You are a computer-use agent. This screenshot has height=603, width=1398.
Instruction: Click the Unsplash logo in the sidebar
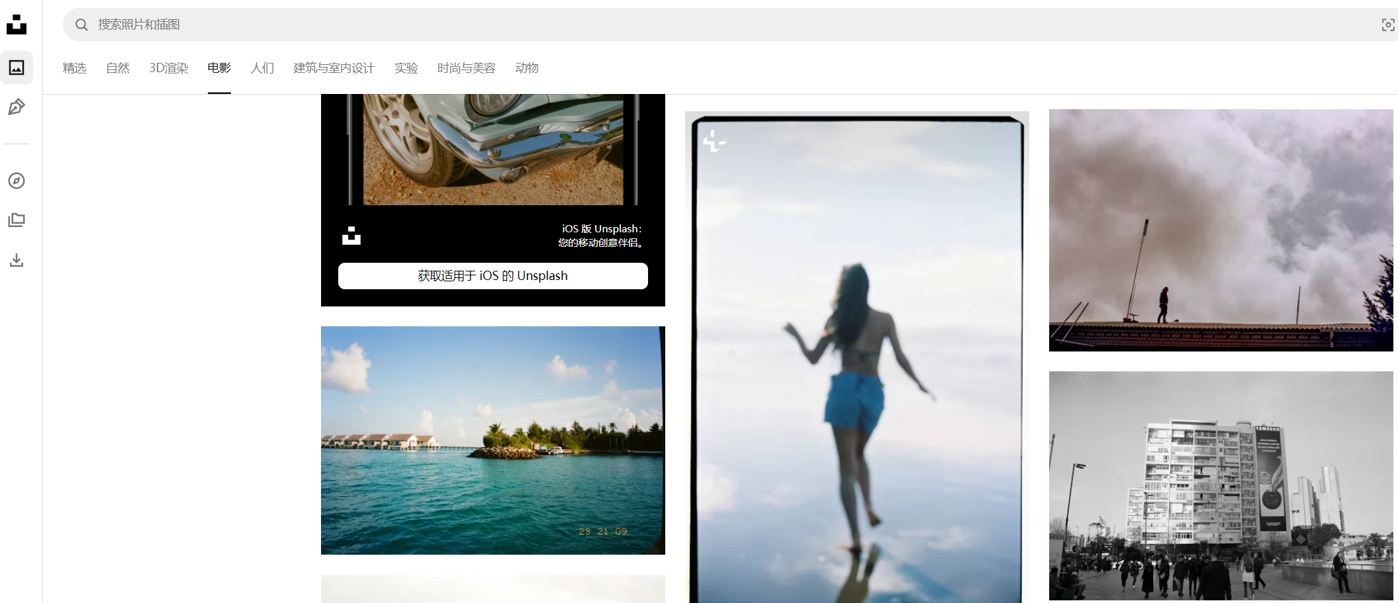tap(17, 24)
